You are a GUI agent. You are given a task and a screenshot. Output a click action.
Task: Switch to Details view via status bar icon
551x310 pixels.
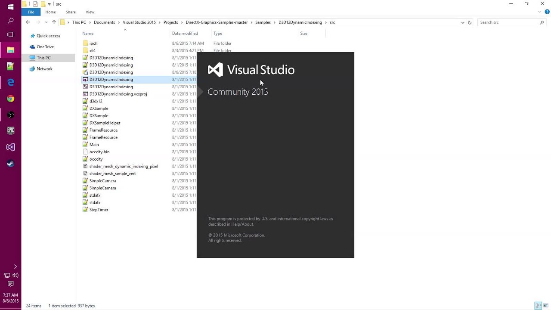tap(538, 306)
